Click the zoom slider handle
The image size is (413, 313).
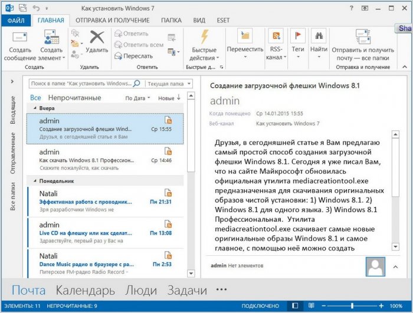[352, 305]
